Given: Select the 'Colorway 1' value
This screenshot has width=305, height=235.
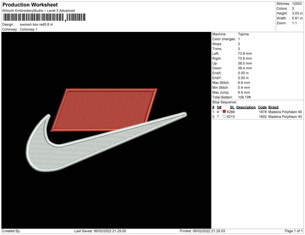Looking at the screenshot, I should click(28, 29).
